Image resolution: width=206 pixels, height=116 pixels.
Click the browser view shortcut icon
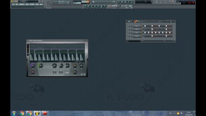128,2
